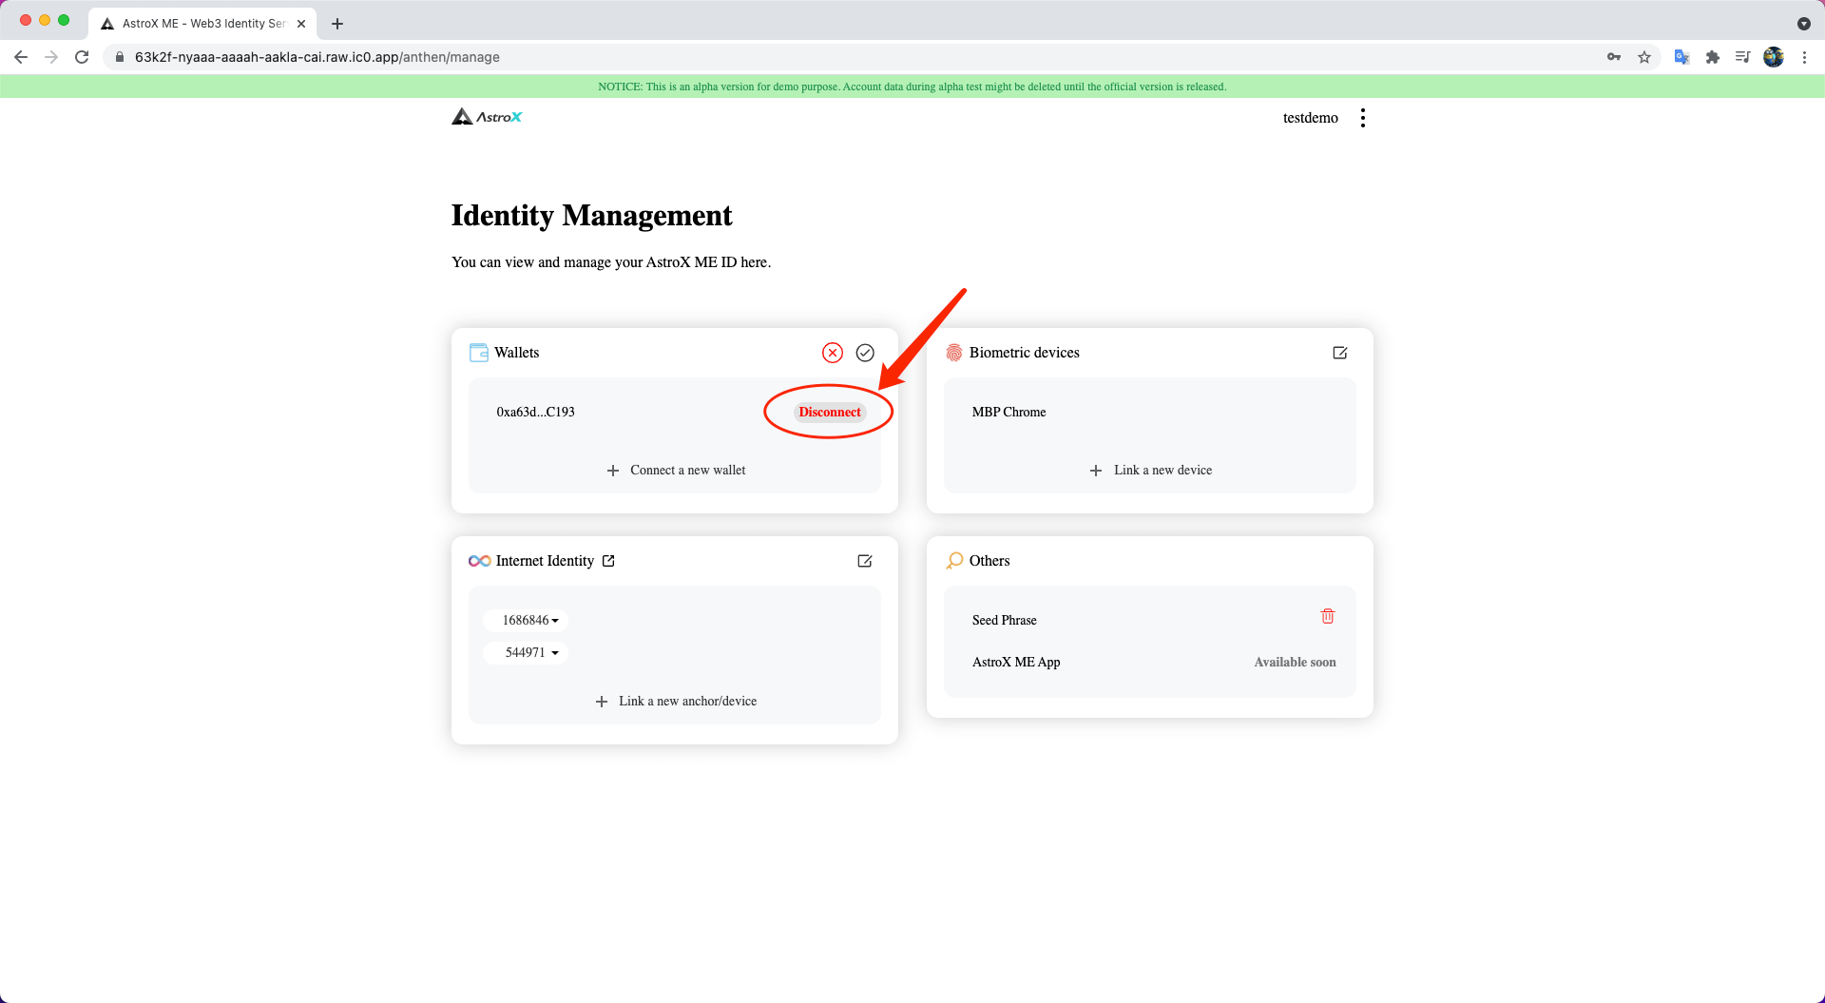View site info via the lock icon

tap(120, 57)
